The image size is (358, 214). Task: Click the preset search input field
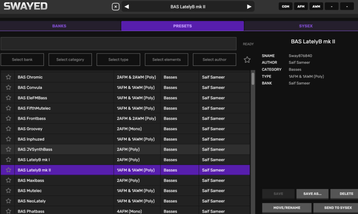[118, 44]
